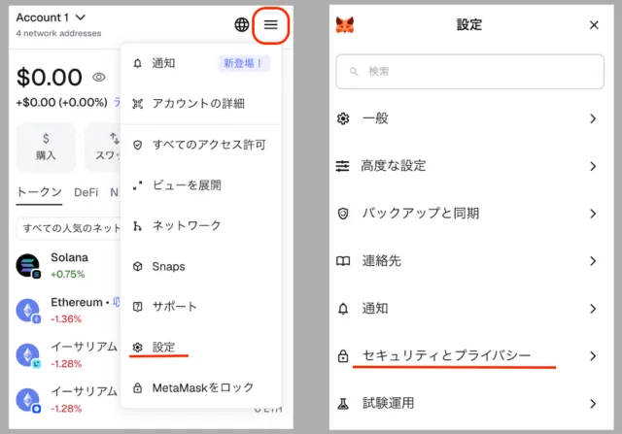Click the lock icon beside MetaMaskをロック
622x434 pixels.
(138, 387)
